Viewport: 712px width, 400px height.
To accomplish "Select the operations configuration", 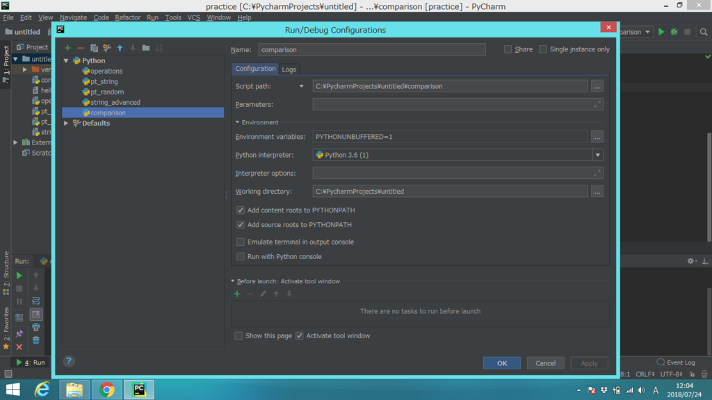I will coord(106,72).
